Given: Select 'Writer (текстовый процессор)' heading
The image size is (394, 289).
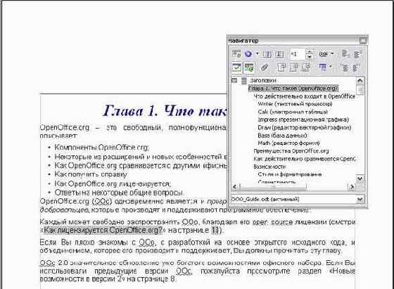Looking at the screenshot, I should [x=295, y=104].
